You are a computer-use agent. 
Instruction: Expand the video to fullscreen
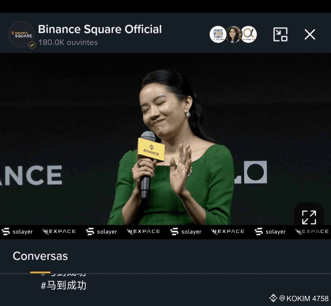[309, 217]
